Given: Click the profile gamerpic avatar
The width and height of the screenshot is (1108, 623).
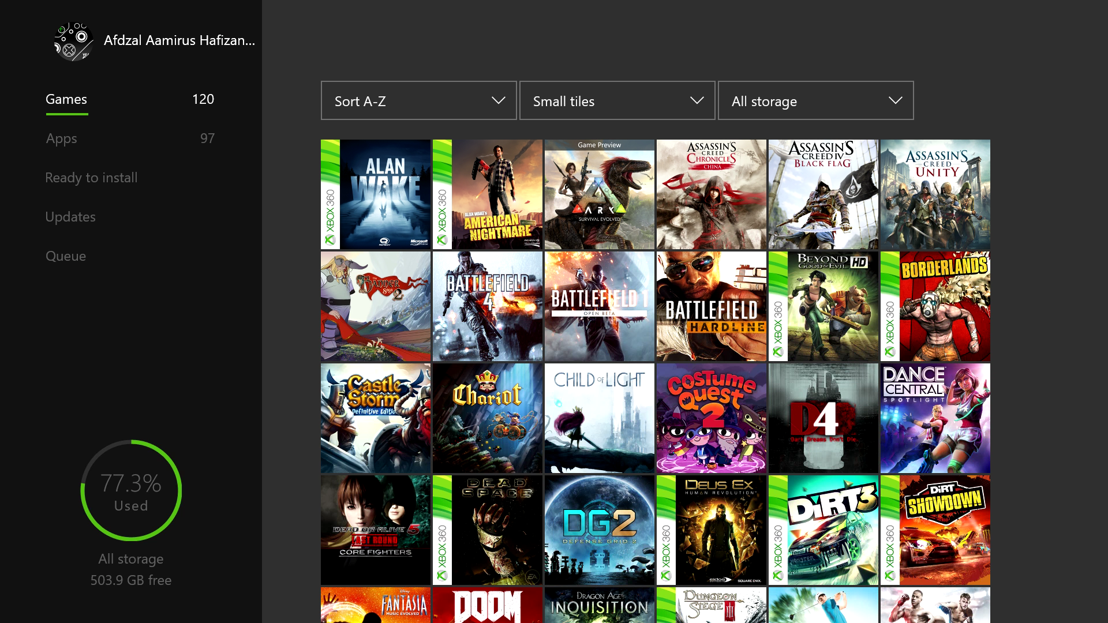Looking at the screenshot, I should point(73,42).
